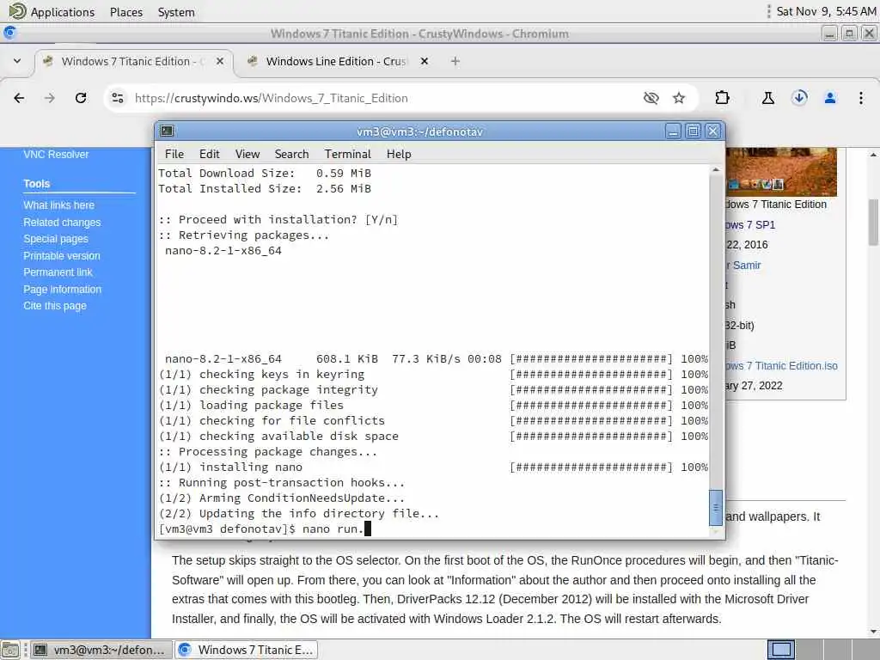Open the terminal Help menu
This screenshot has width=880, height=660.
399,154
